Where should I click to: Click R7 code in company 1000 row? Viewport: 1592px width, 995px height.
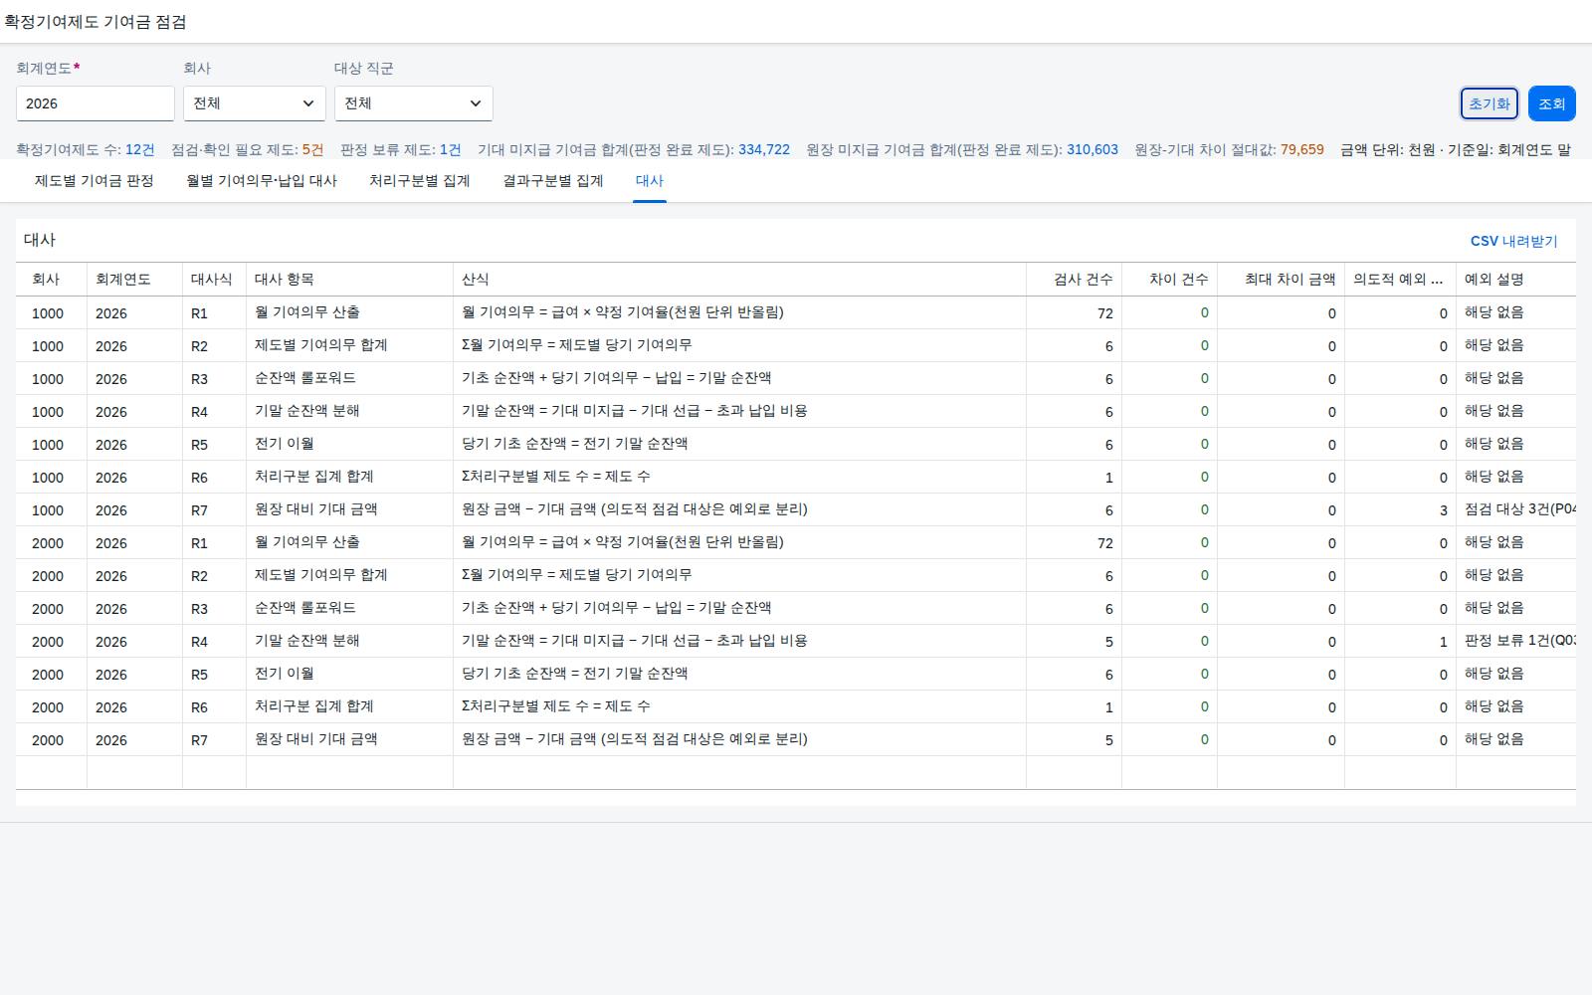(200, 510)
